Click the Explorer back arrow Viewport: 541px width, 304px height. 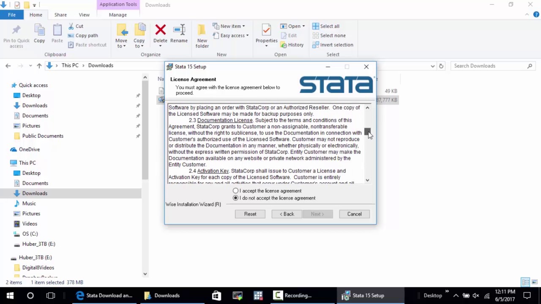click(x=8, y=66)
